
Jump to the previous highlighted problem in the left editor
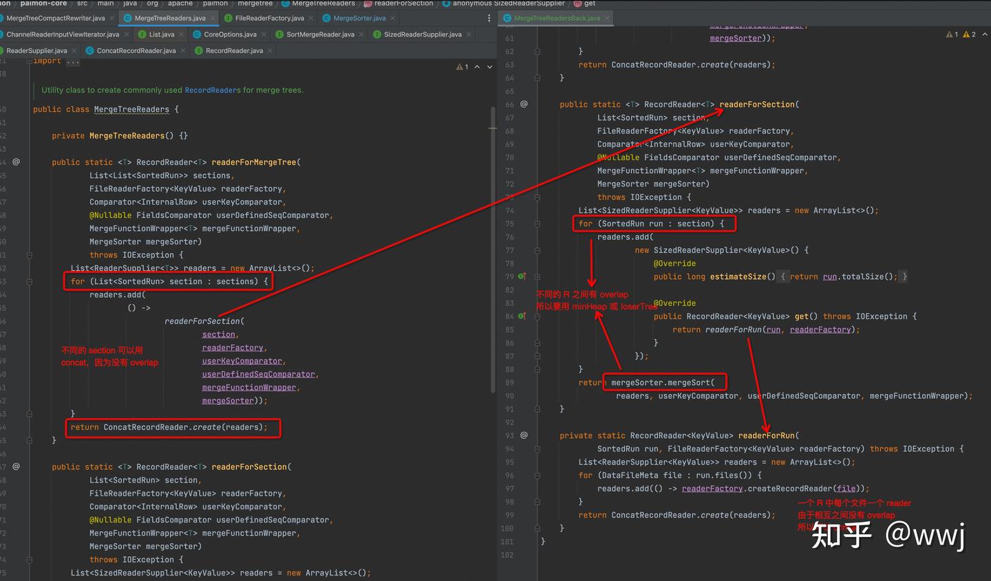(x=477, y=67)
